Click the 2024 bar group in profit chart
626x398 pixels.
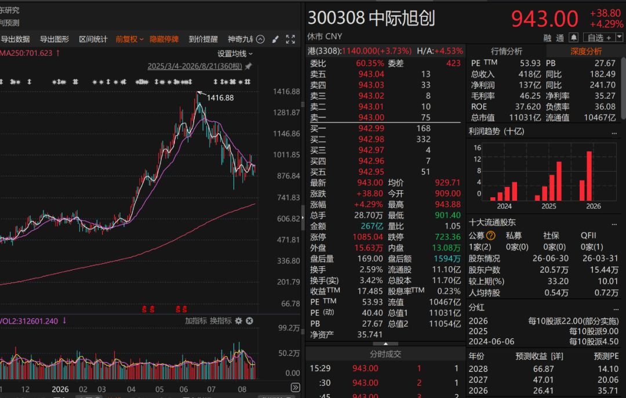tap(504, 191)
